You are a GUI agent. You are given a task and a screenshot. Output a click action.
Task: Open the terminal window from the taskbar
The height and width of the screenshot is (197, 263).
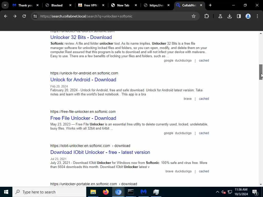(x=131, y=192)
